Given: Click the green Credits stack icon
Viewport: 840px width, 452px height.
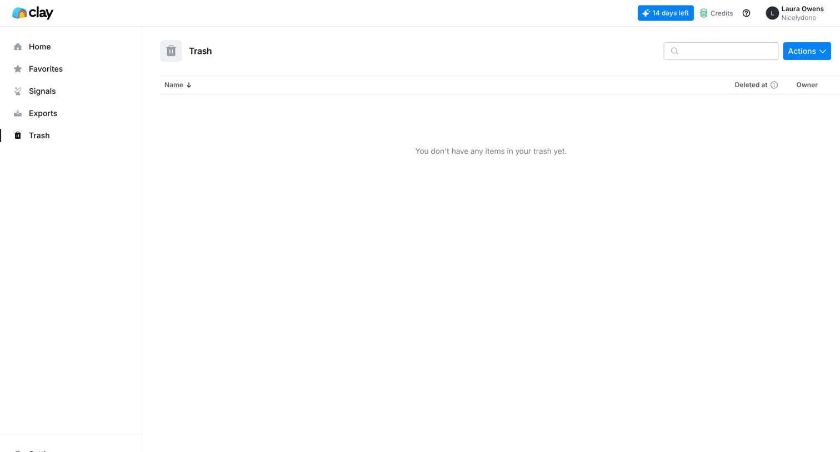Looking at the screenshot, I should tap(704, 13).
